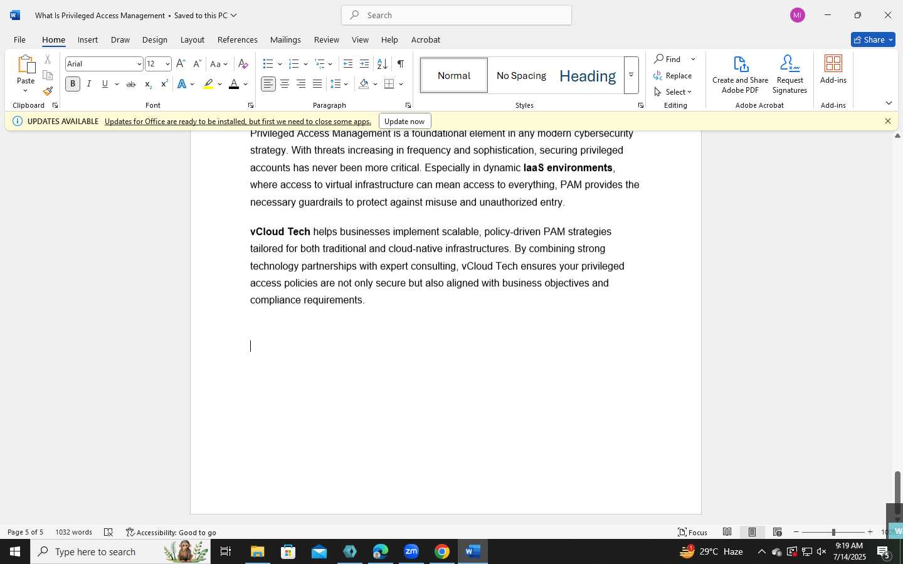
Task: Open the Add-ins icon
Action: point(833,70)
